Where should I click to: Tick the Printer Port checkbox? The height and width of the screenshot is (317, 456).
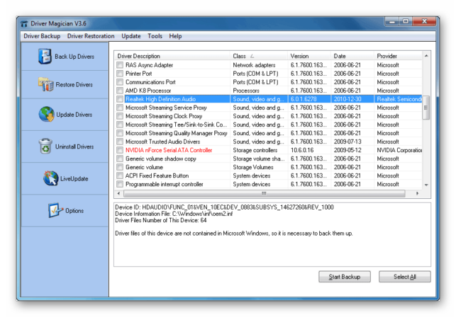click(x=120, y=74)
